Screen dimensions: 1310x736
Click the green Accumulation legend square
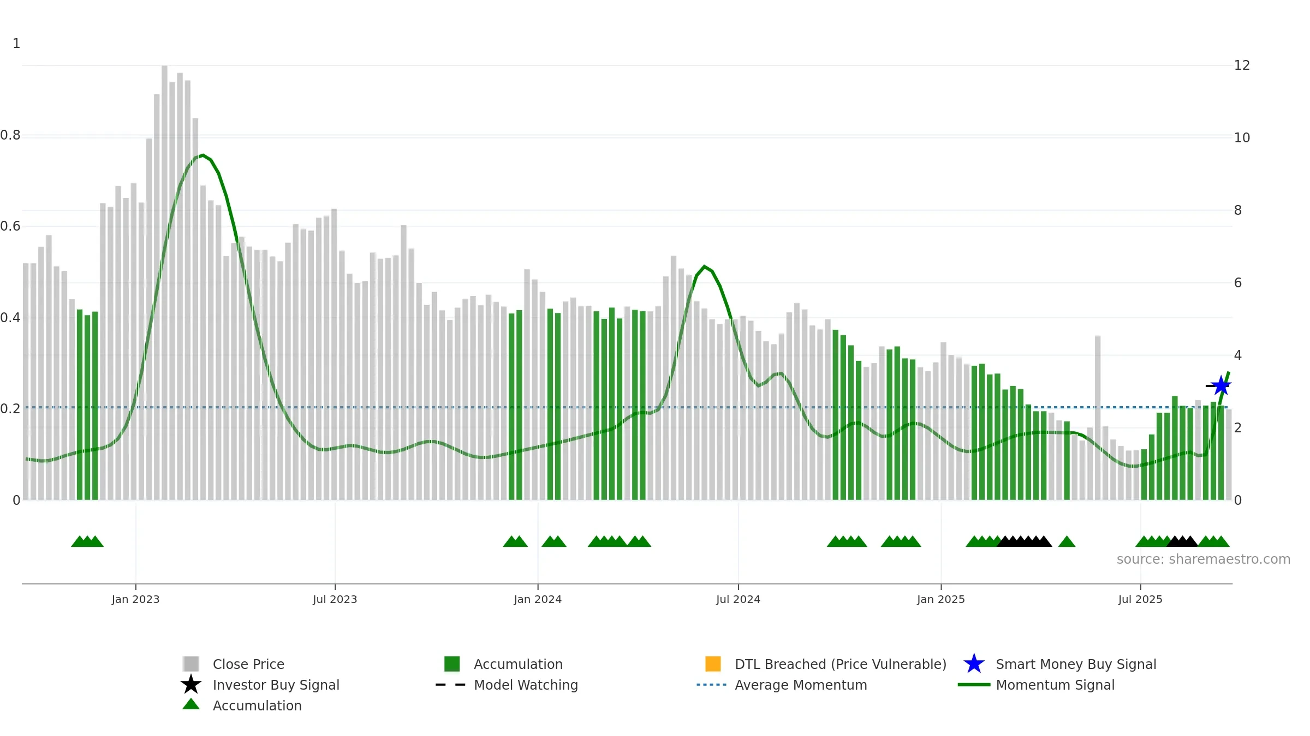[x=452, y=663]
